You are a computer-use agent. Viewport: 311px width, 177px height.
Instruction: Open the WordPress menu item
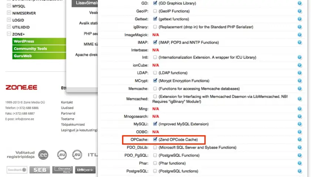(x=39, y=41)
